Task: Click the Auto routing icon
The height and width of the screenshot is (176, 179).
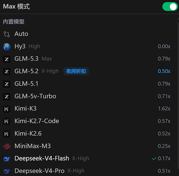Action: point(7,34)
